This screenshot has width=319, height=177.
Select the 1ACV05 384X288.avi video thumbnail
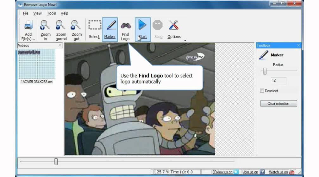(36, 64)
